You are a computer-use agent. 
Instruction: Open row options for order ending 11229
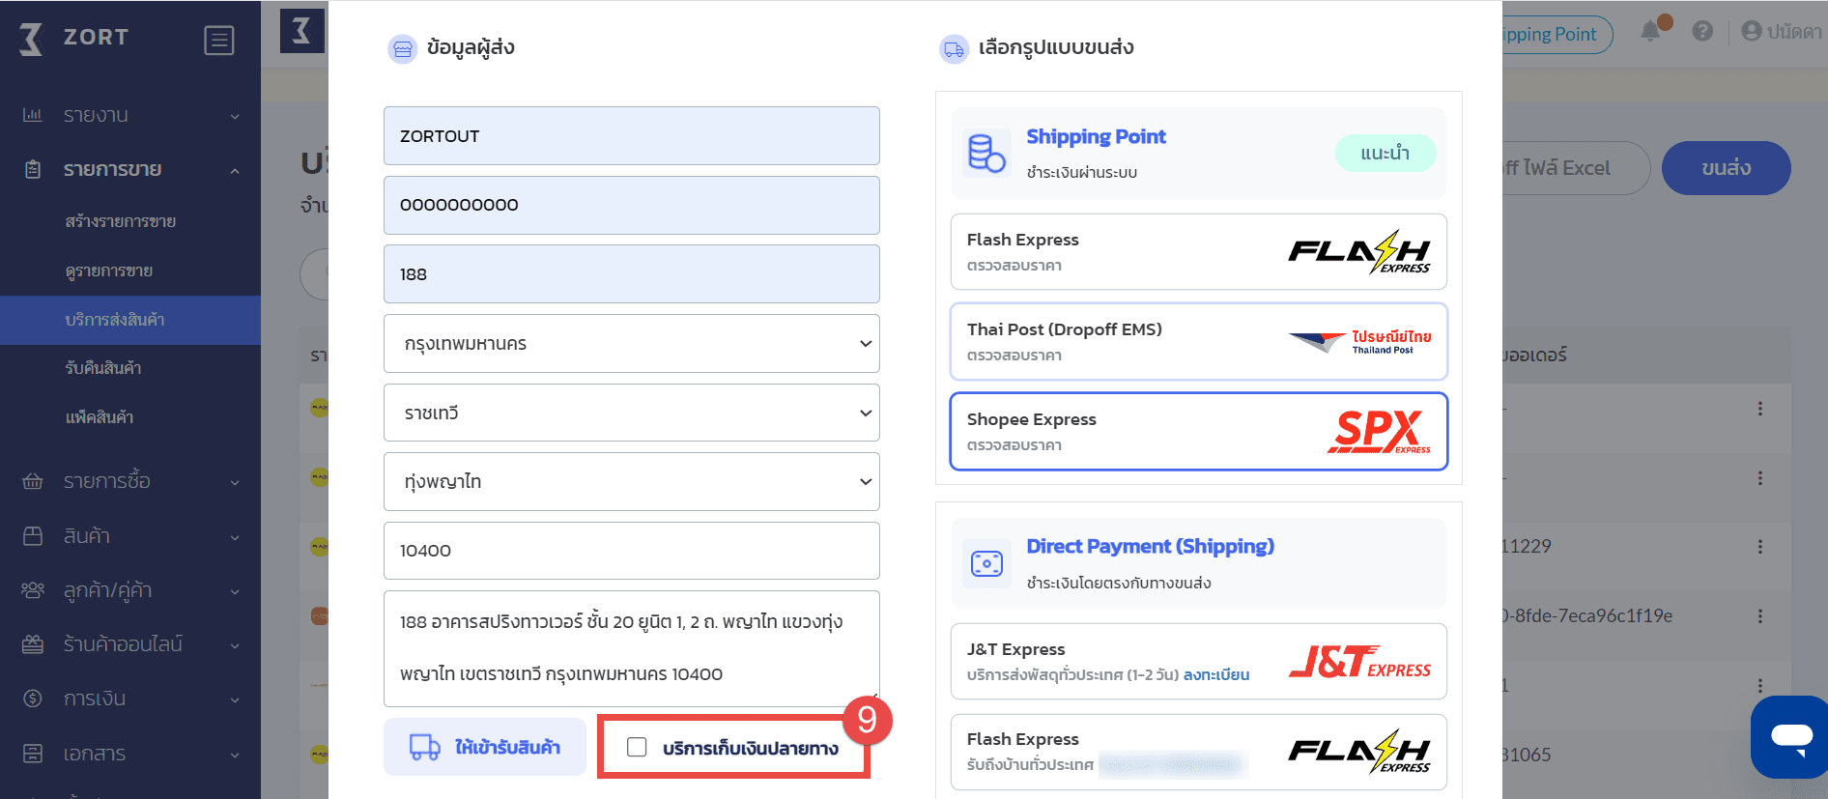[1760, 547]
